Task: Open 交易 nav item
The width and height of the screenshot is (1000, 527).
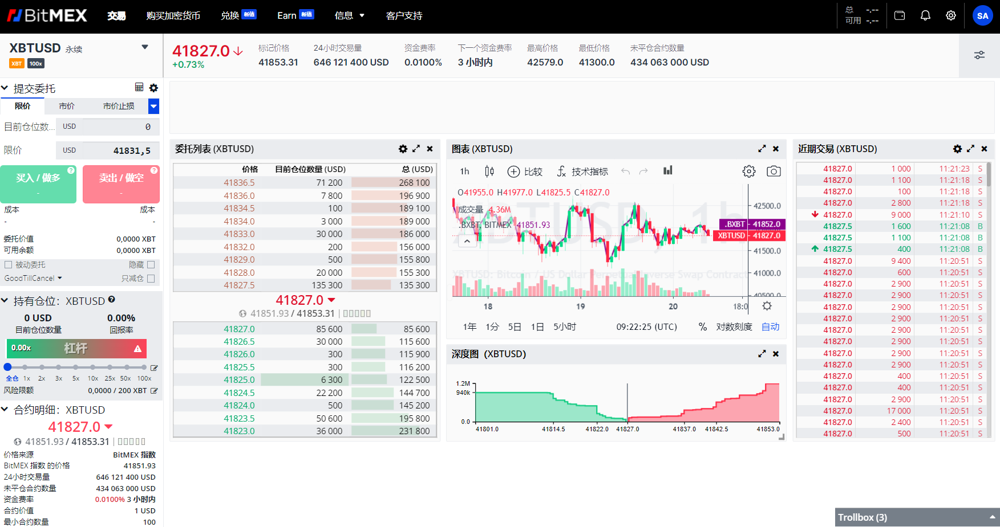Action: point(116,15)
